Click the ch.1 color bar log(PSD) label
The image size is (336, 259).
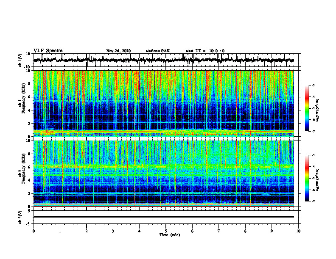point(318,110)
